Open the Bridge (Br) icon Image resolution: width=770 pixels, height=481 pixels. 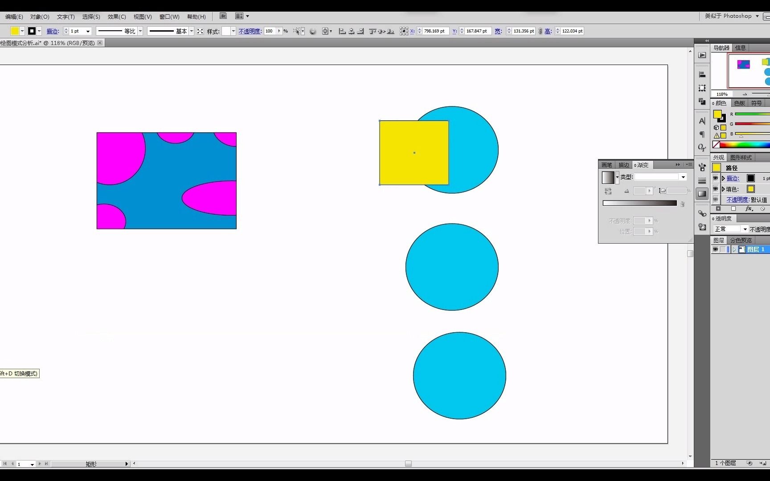coord(223,16)
